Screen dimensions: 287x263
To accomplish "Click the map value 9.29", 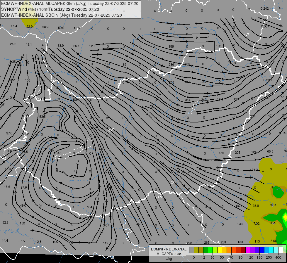I will (273, 223).
